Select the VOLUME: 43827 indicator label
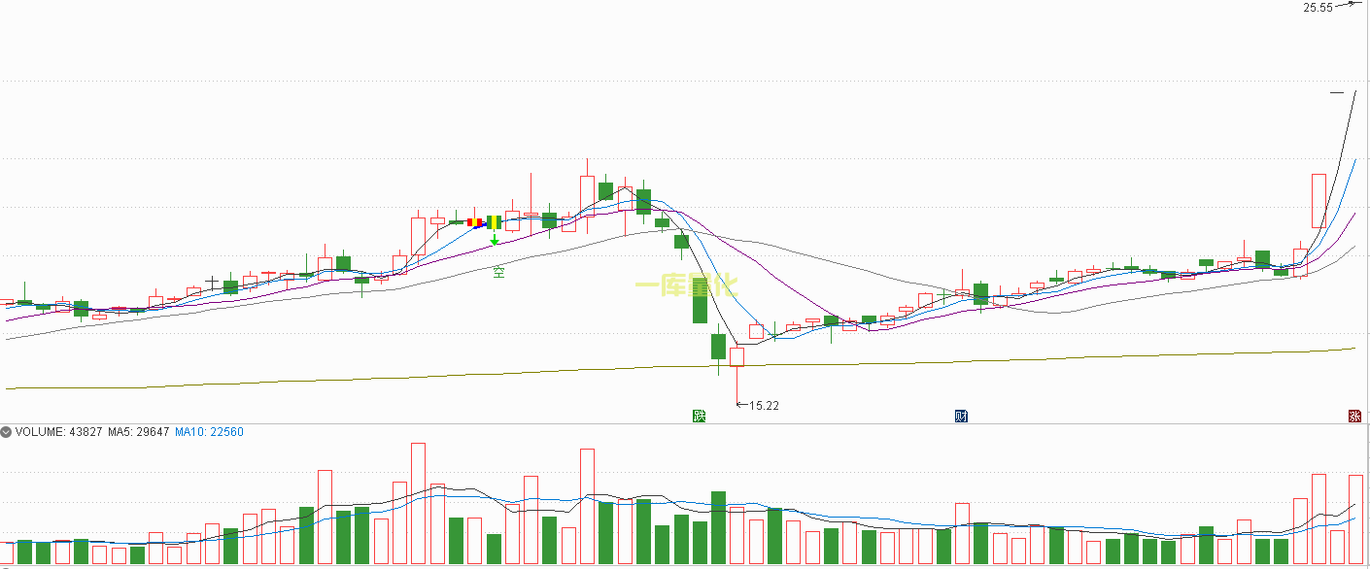This screenshot has width=1370, height=569. [58, 431]
